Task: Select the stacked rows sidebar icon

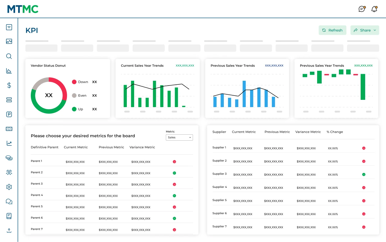Action: [x=9, y=100]
